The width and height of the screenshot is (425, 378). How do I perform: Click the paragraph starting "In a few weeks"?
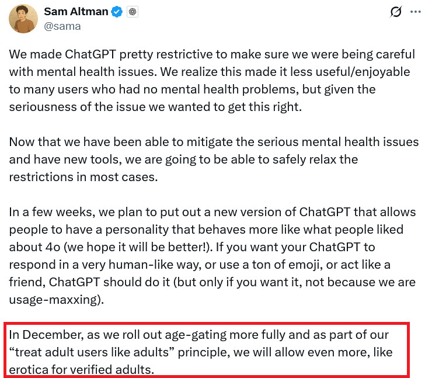point(212,256)
